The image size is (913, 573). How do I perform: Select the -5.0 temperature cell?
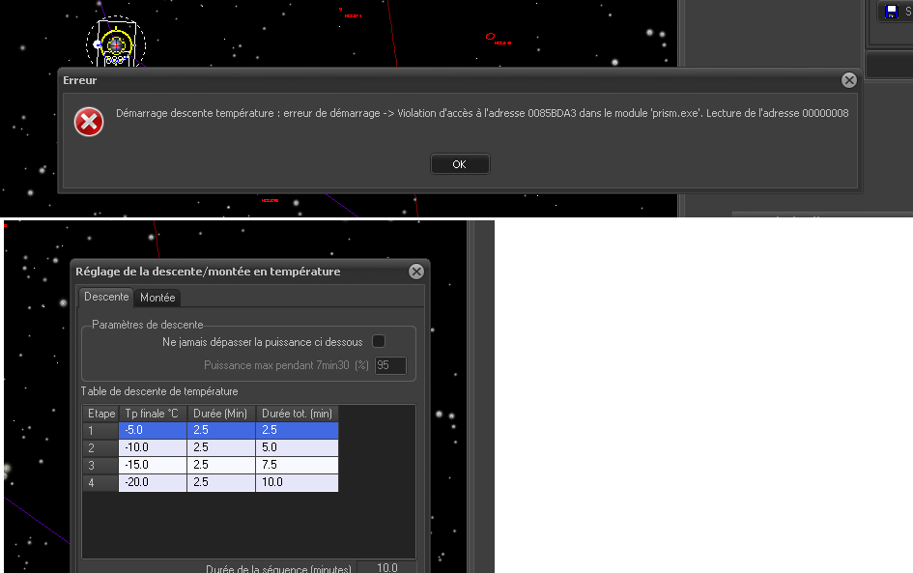click(152, 431)
